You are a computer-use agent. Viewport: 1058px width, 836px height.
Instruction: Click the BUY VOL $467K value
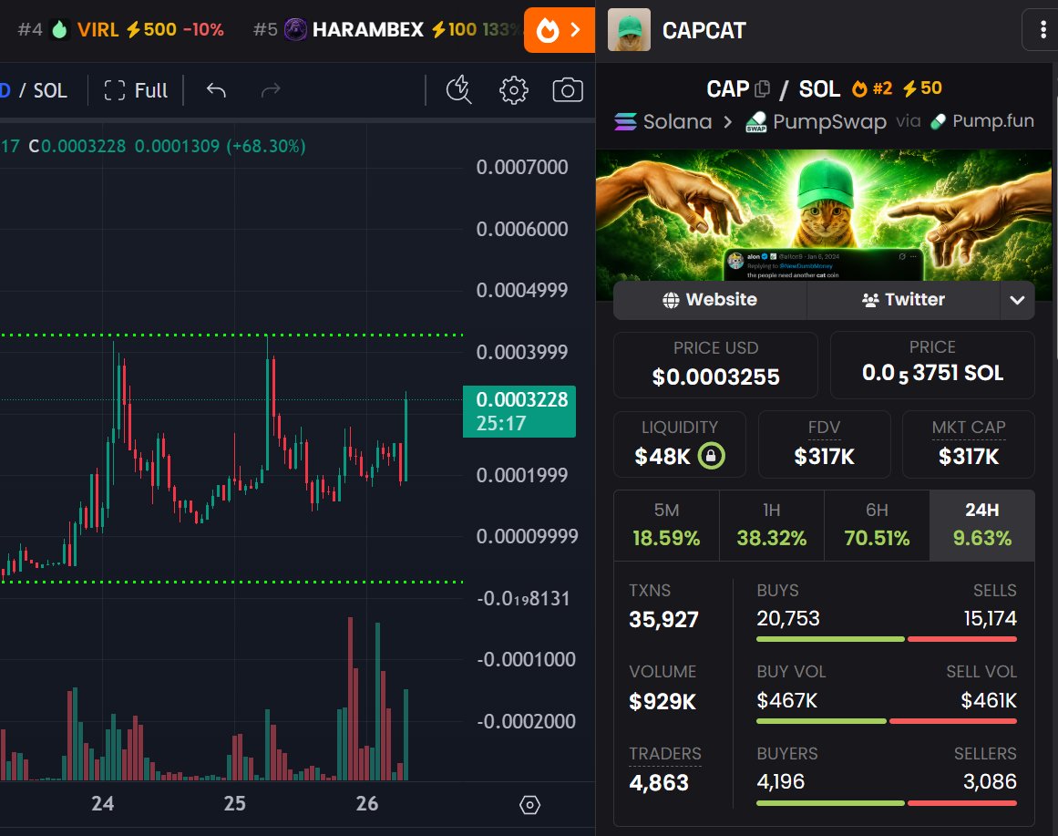pyautogui.click(x=786, y=700)
